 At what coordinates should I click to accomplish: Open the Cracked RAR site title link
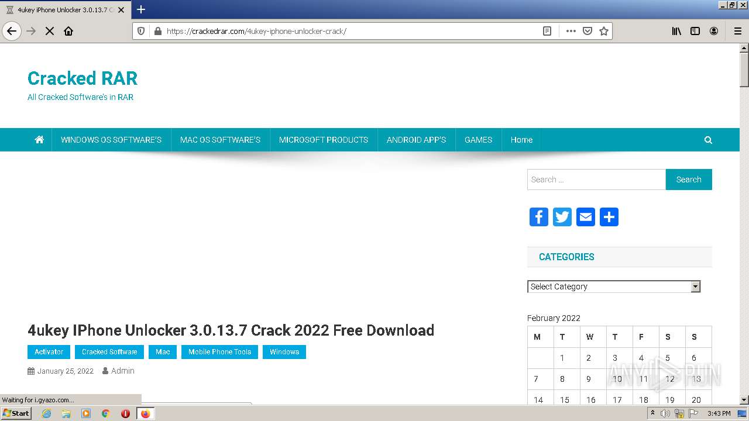83,78
